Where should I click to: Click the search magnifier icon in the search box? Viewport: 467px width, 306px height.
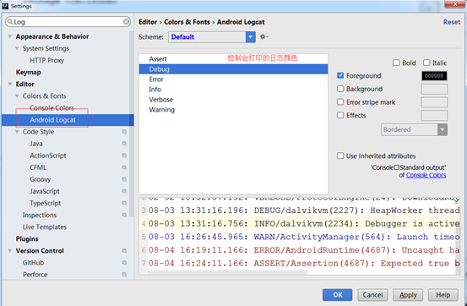(10, 22)
